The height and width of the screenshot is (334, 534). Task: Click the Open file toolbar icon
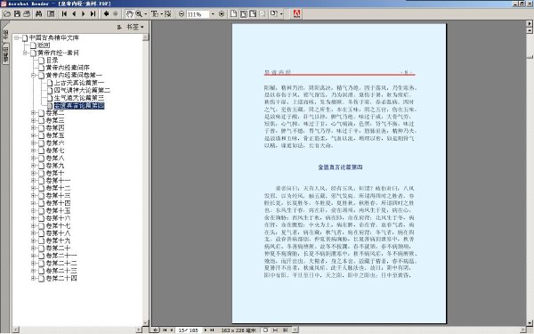point(7,14)
